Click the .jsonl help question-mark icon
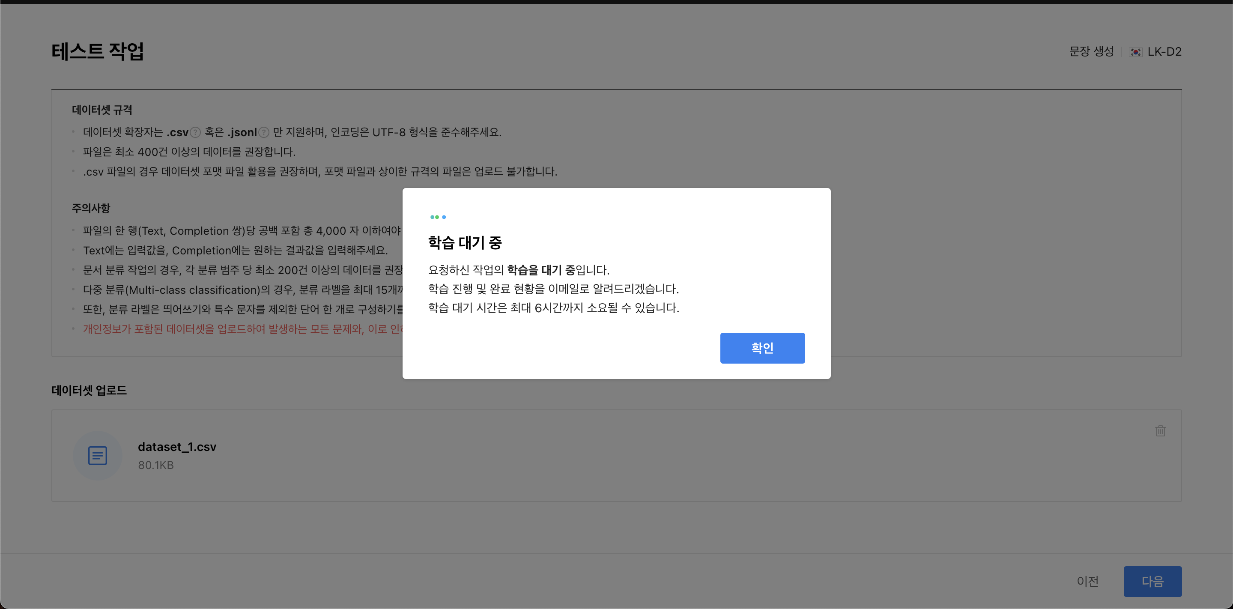 264,132
